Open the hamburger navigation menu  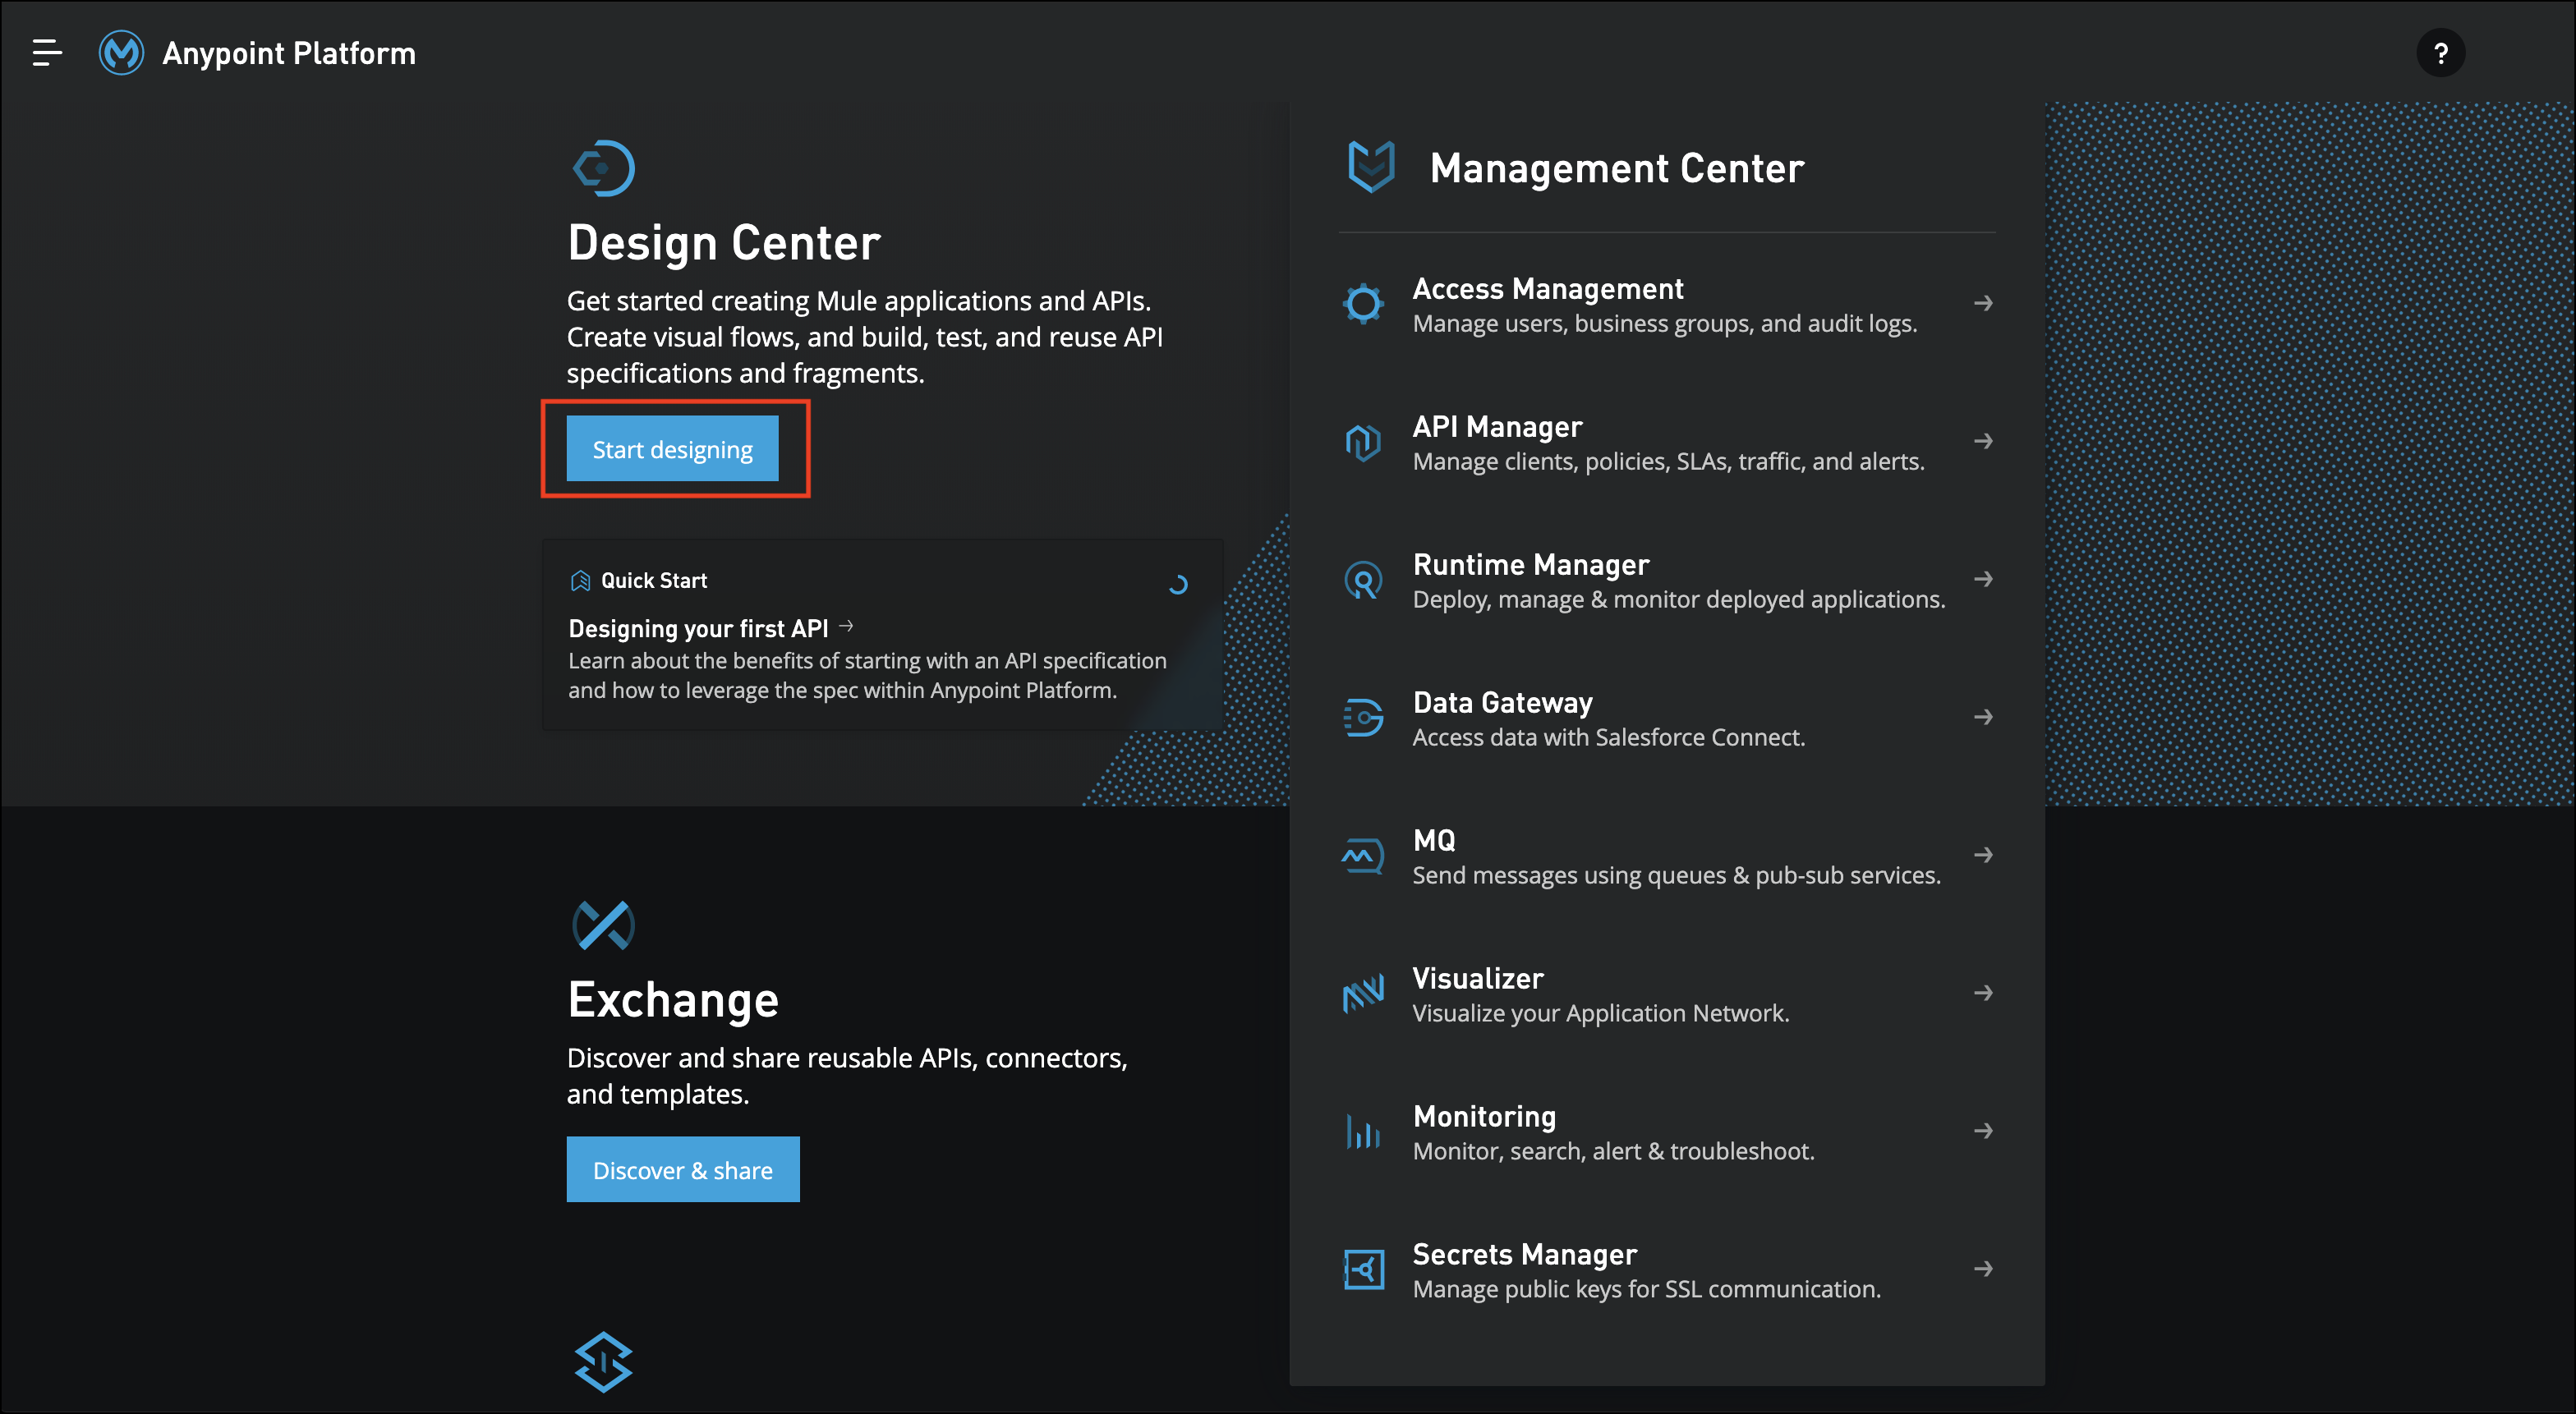coord(47,53)
